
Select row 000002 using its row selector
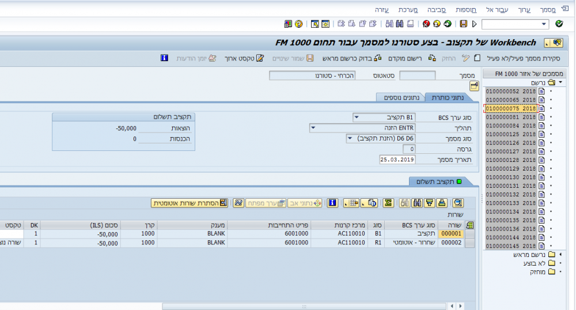[470, 243]
